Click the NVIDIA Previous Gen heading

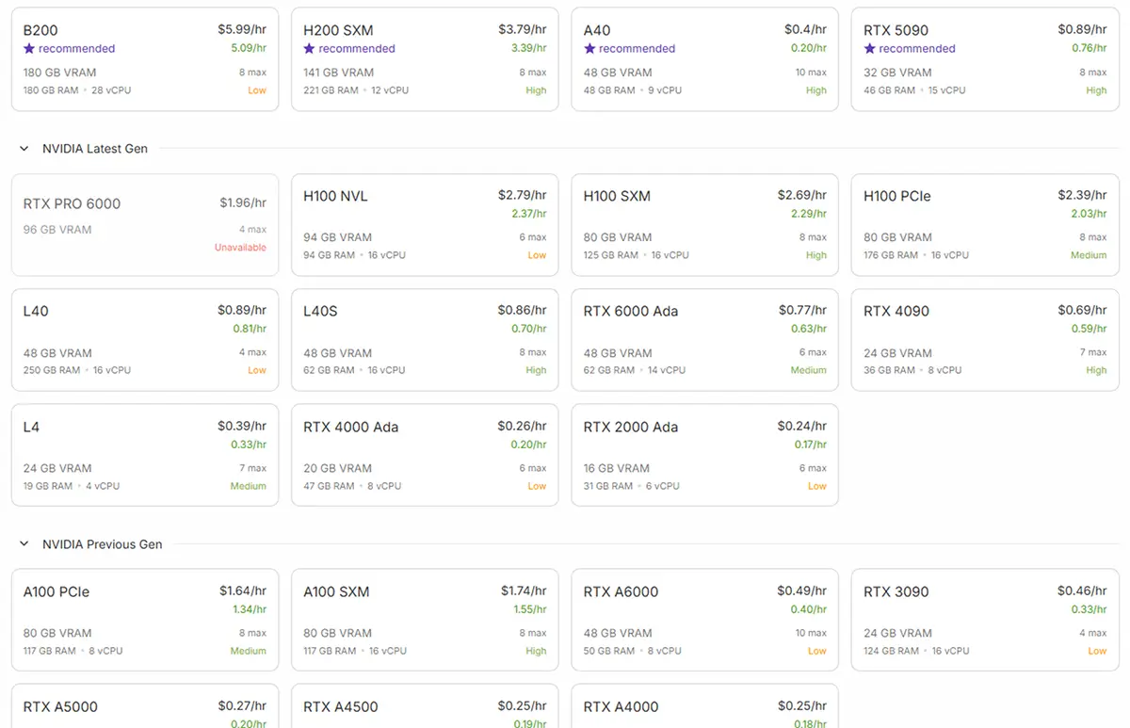(x=103, y=544)
